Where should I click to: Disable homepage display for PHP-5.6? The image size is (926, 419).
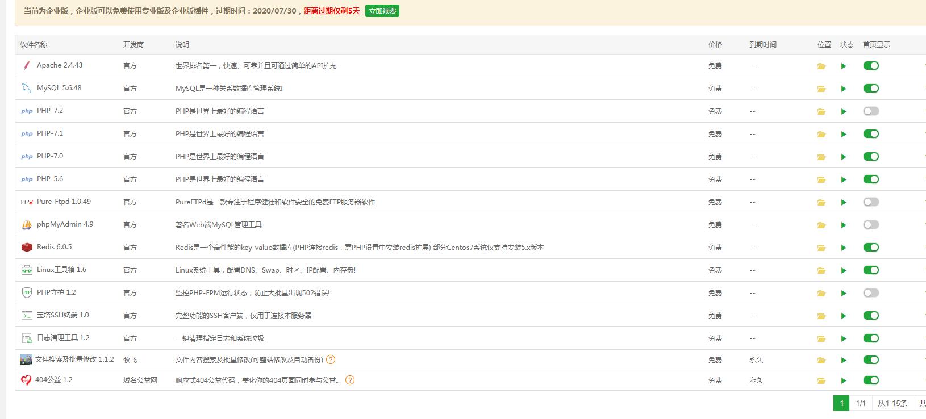[x=871, y=179]
